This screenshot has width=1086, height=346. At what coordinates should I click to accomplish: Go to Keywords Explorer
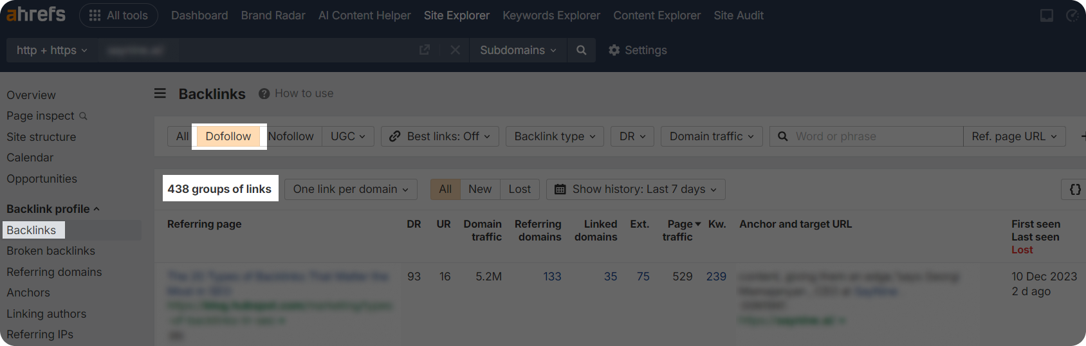pos(551,15)
